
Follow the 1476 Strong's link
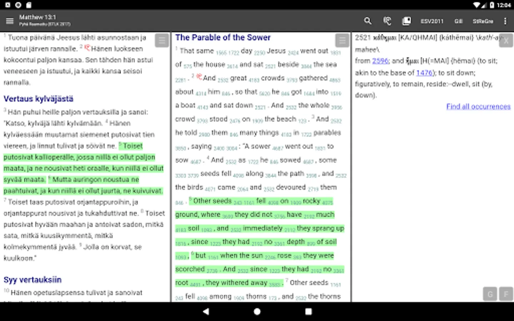coord(424,73)
